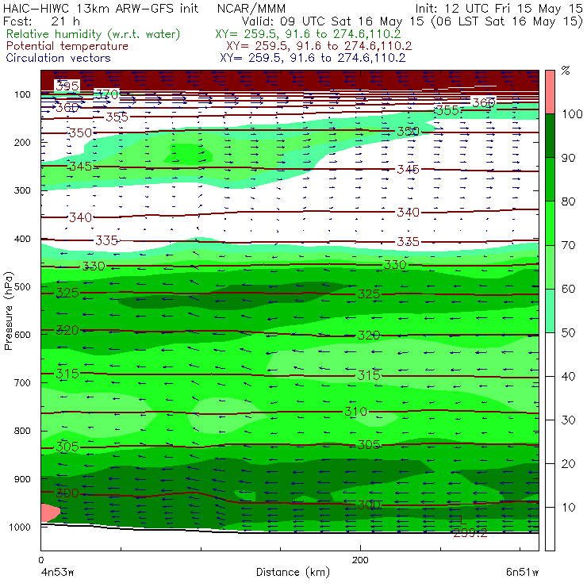
Task: Click the 'Fcst: 21 h' label
Action: [41, 21]
